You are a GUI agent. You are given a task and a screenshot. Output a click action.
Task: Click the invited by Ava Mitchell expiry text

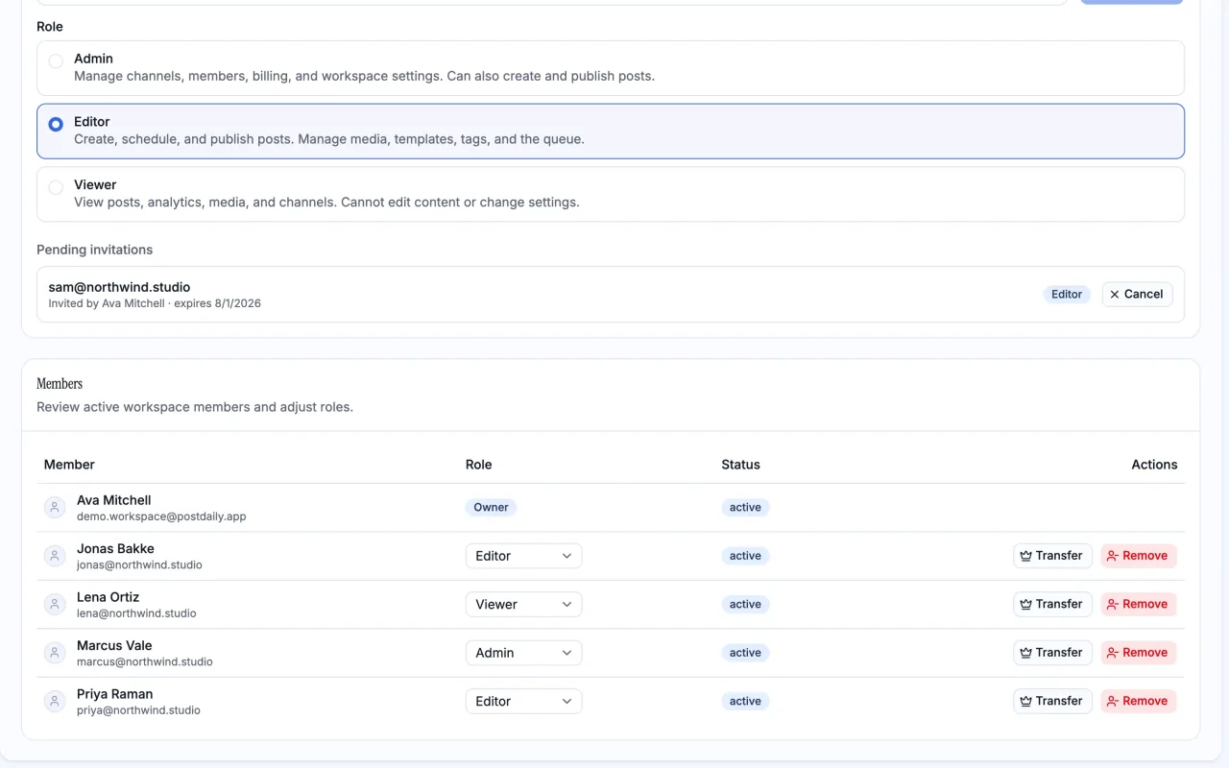pyautogui.click(x=155, y=303)
